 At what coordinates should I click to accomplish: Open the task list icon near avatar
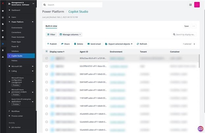(190, 5)
